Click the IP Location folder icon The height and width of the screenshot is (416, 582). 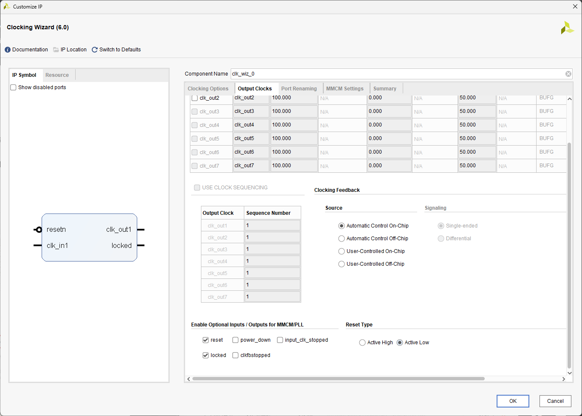tap(56, 50)
